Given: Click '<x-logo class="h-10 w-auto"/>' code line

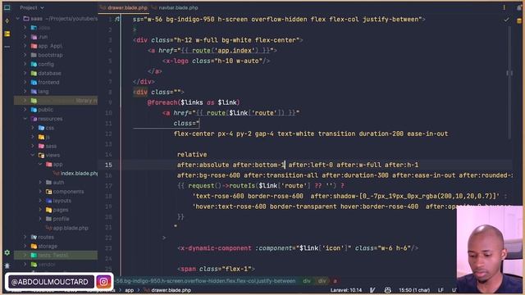Looking at the screenshot, I should 216,61.
